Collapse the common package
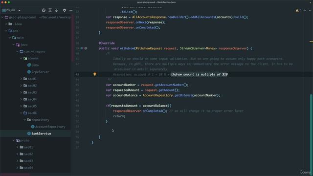The height and width of the screenshot is (176, 313). click(21, 58)
